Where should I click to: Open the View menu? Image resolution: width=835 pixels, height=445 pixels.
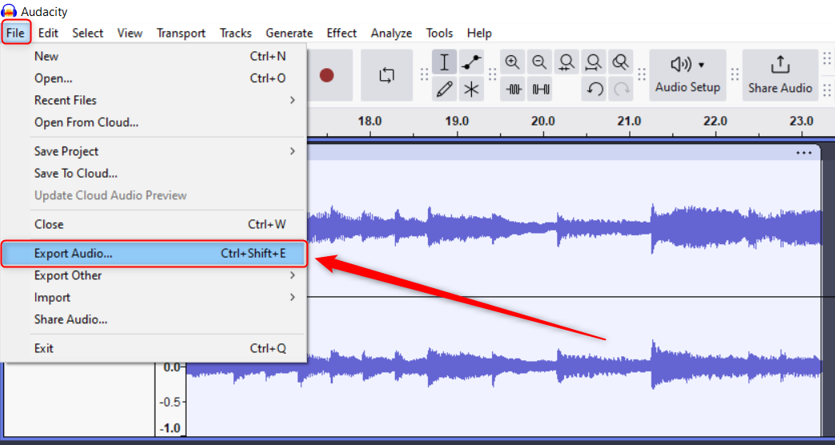130,33
